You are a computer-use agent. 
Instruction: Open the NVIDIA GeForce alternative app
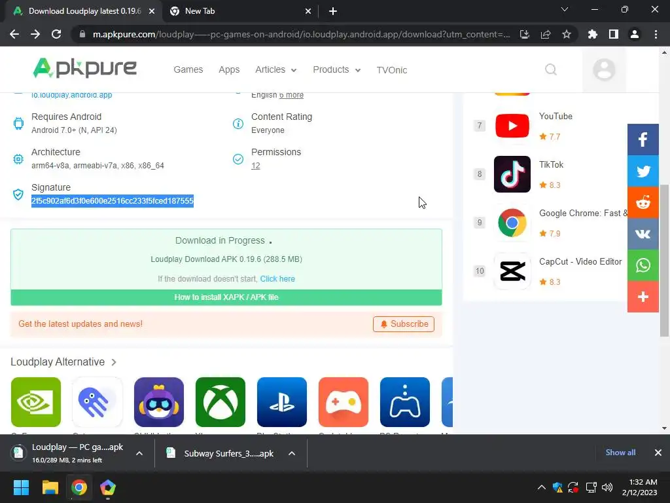point(36,402)
